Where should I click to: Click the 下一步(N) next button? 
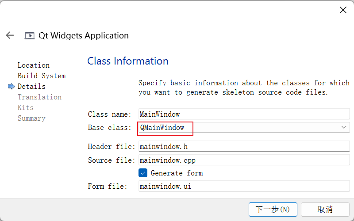(x=273, y=210)
